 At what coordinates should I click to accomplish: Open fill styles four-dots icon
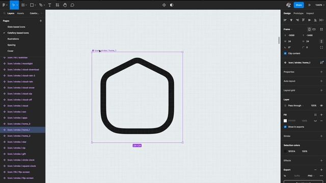(315, 115)
